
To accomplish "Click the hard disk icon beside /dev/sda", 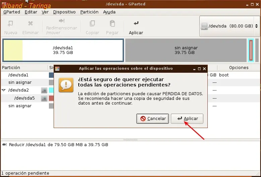I will (204, 26).
